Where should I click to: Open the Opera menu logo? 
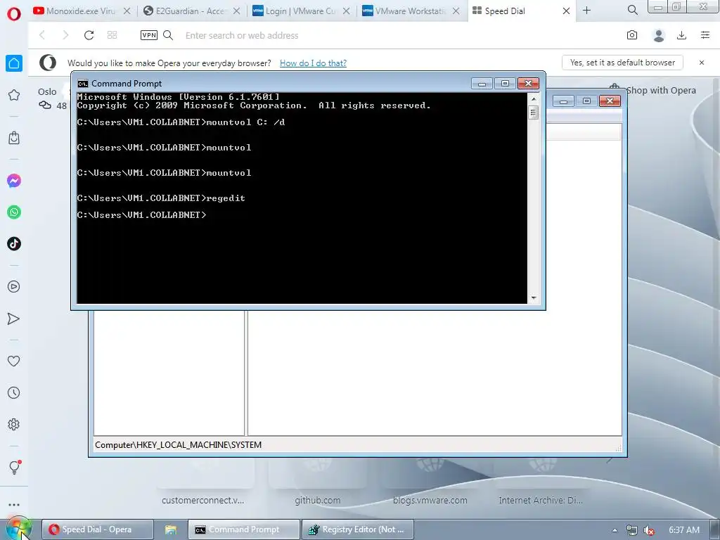pos(14,14)
